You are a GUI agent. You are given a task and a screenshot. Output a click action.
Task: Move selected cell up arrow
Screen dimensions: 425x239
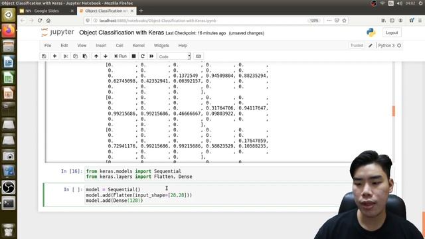[96, 56]
